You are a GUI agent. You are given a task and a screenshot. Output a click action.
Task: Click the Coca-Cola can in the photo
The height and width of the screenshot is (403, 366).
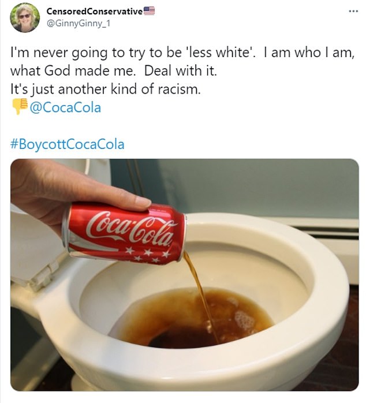125,232
